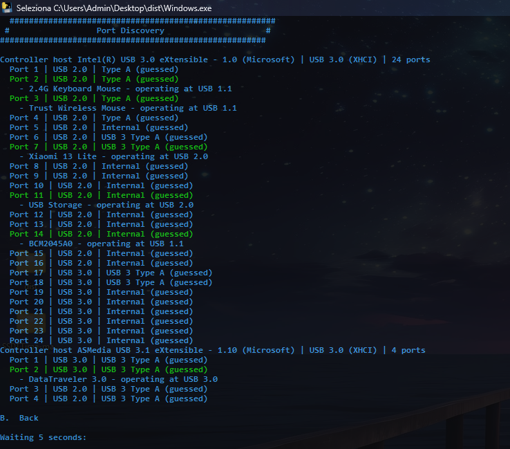
Task: Select the 'Port Discovery' header text
Action: coord(131,30)
